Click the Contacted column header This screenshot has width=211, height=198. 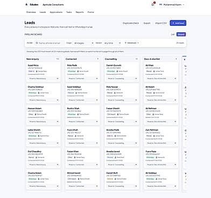71,59
